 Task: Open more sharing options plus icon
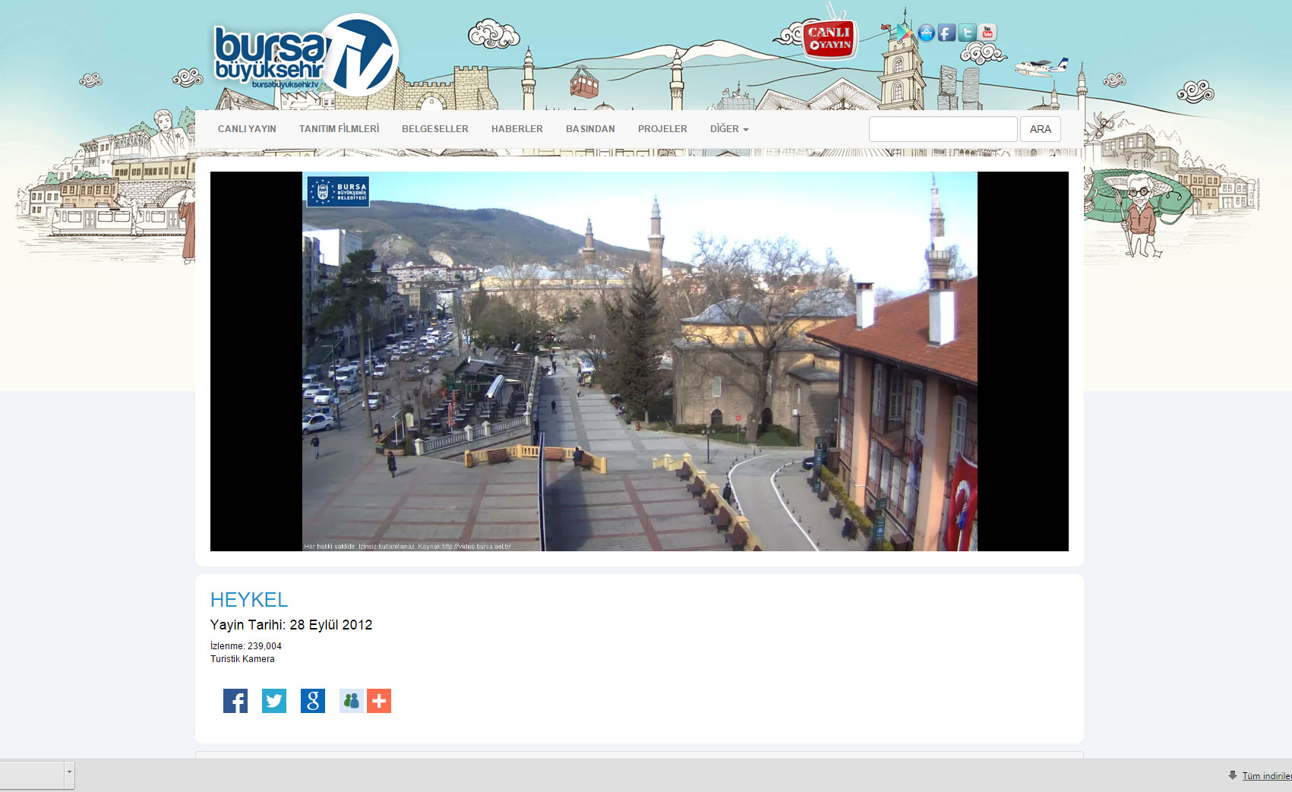[x=379, y=701]
